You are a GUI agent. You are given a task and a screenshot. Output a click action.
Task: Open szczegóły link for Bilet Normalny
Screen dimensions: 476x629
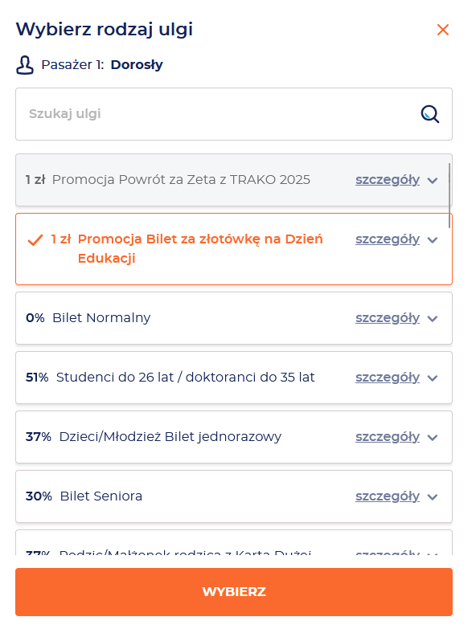(x=388, y=317)
